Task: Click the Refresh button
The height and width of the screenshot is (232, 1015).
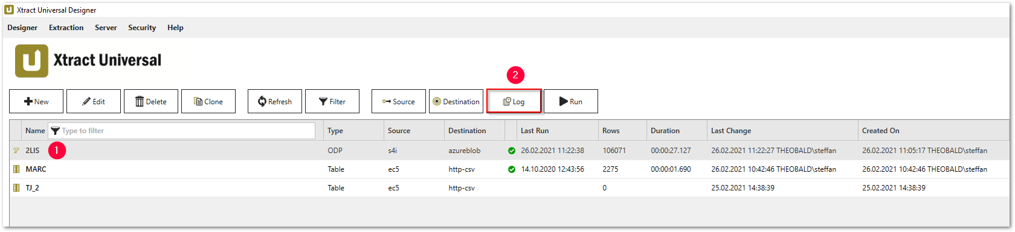Action: (275, 101)
